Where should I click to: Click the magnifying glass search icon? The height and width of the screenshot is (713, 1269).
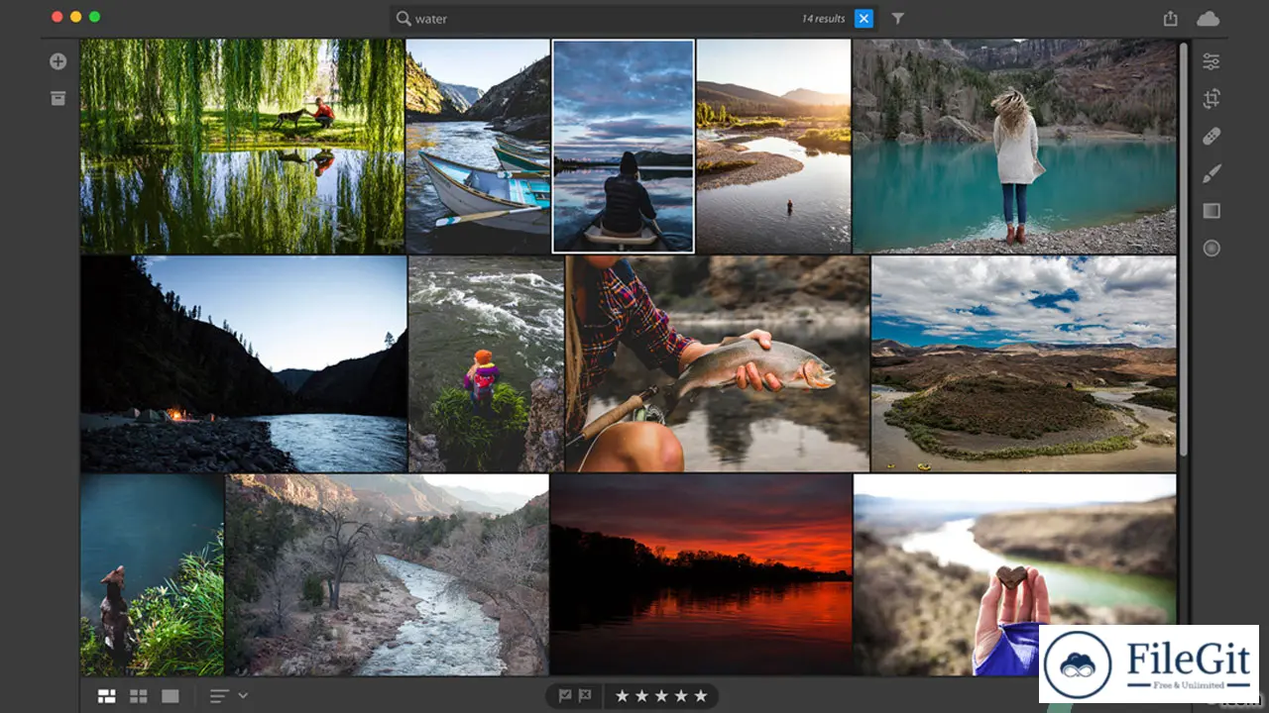[404, 18]
